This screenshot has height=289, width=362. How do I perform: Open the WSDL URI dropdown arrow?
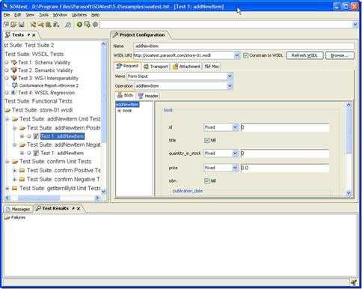[x=236, y=55]
